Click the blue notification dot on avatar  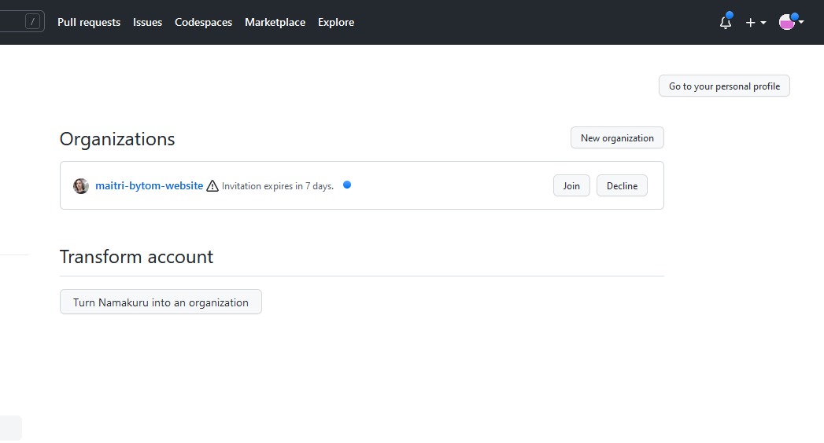[x=795, y=16]
